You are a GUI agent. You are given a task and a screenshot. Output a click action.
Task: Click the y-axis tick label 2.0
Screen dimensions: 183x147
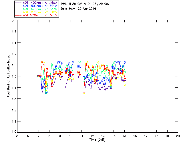tap(14, 21)
